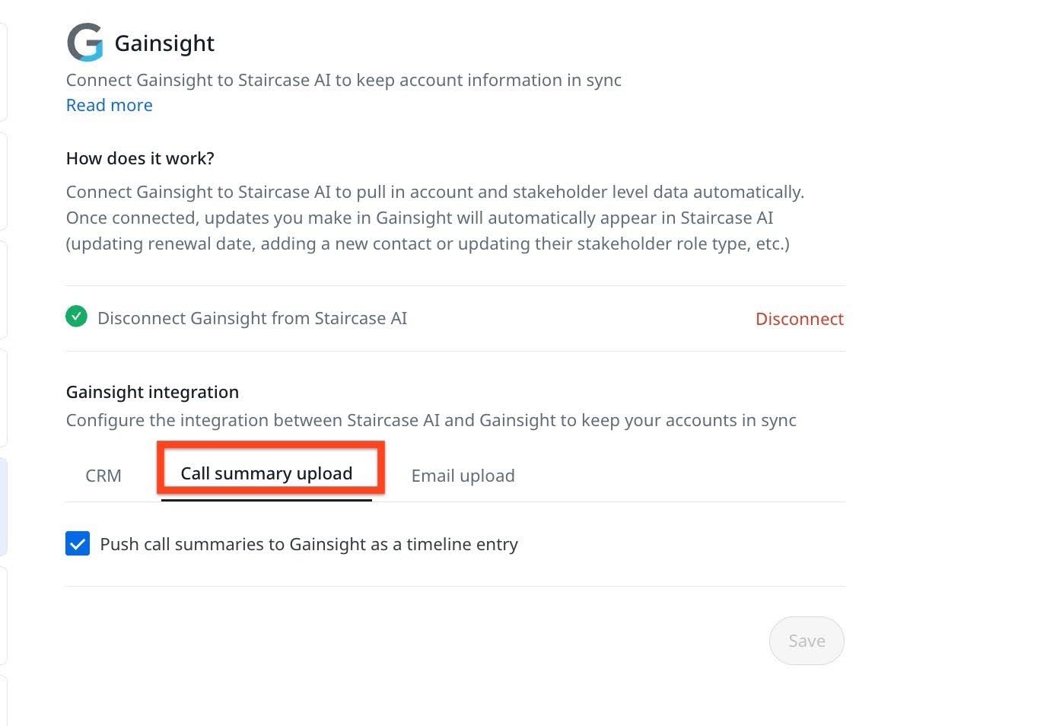Click the Gainsight integration section heading

(152, 391)
